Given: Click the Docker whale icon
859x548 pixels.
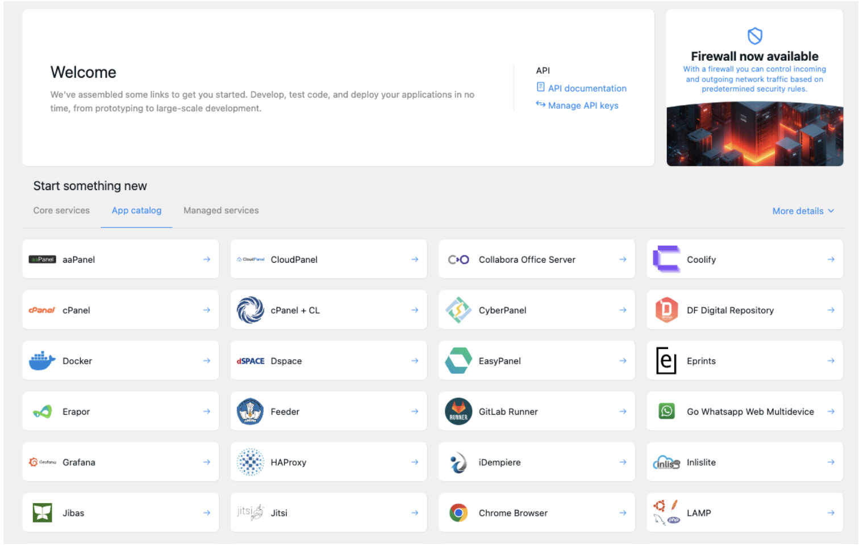Looking at the screenshot, I should 42,361.
